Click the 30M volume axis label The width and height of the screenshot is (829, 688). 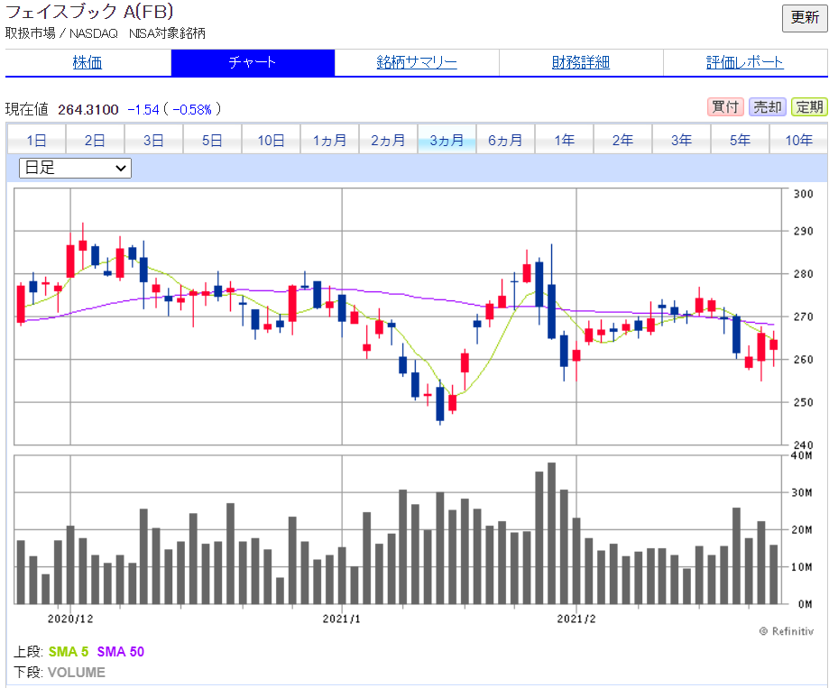[802, 492]
